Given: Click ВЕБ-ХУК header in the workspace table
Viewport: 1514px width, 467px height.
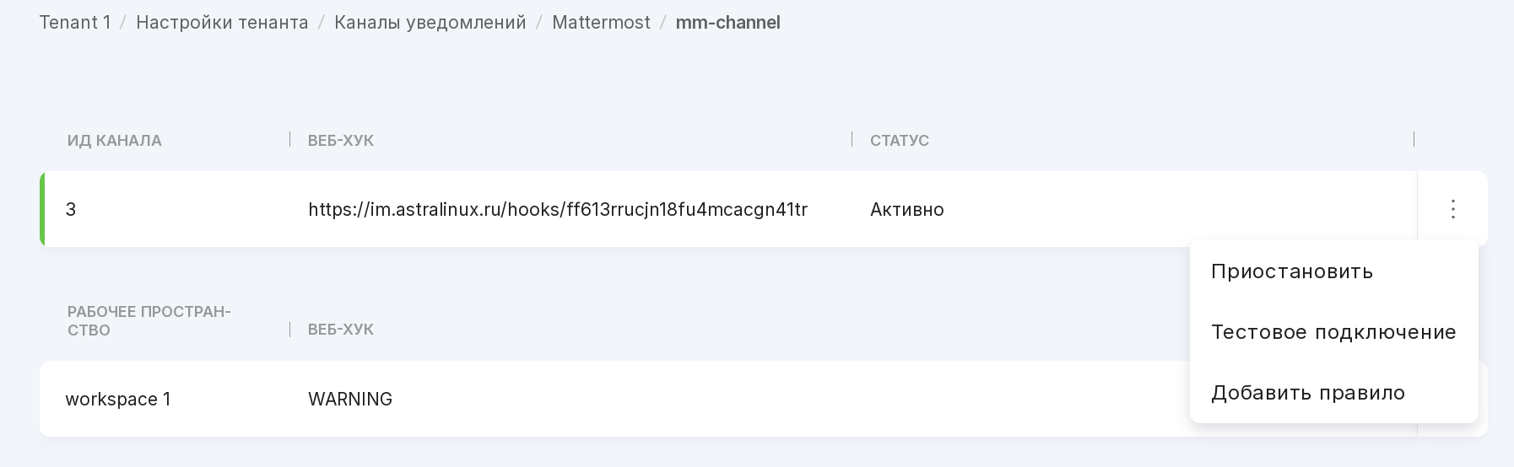Looking at the screenshot, I should pyautogui.click(x=341, y=330).
